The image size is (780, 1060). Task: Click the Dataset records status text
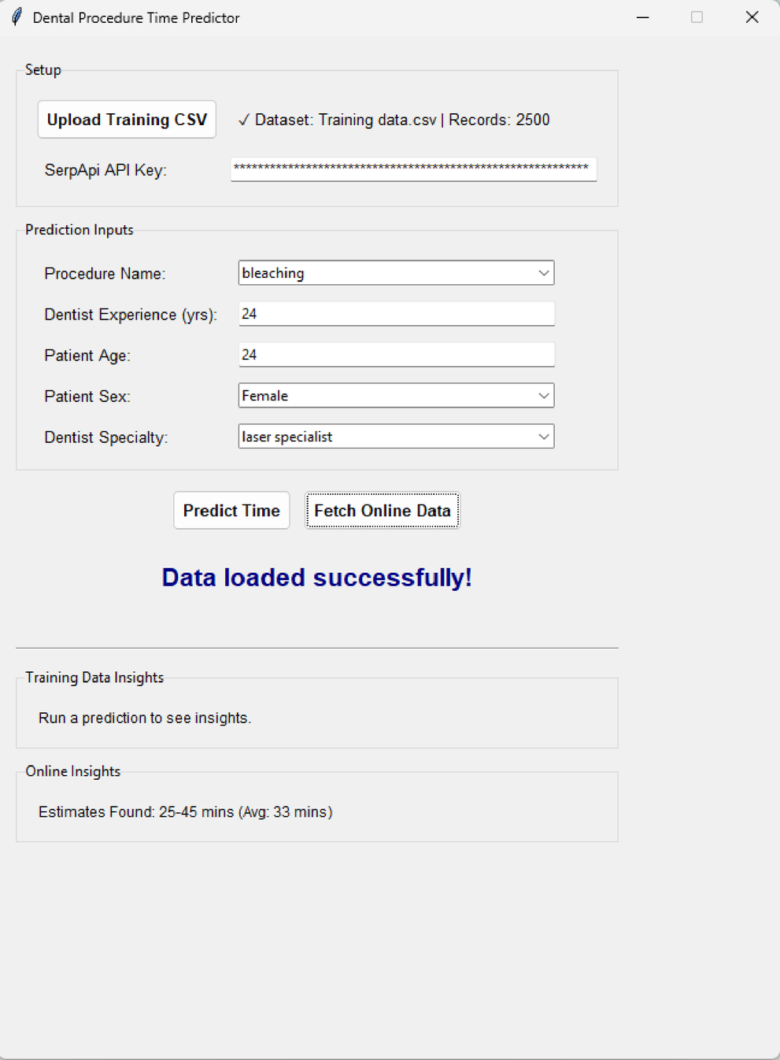coord(394,120)
